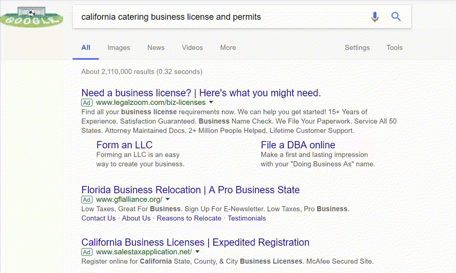Expand the legalzoom.com ad dropdown arrow
456x273 pixels.
tap(211, 102)
